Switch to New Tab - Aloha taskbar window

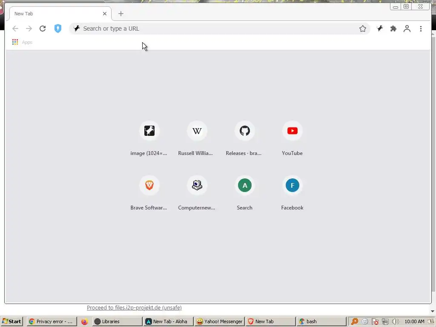tap(169, 321)
